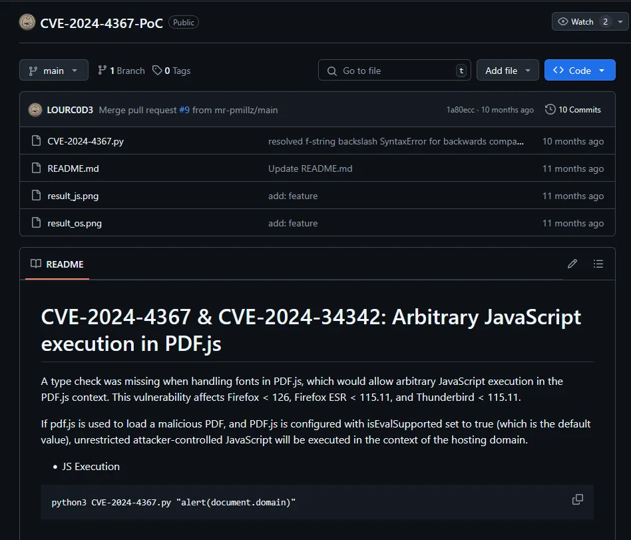Click the paragraph starting 'A type check was missing'
The image size is (631, 540).
pyautogui.click(x=302, y=389)
